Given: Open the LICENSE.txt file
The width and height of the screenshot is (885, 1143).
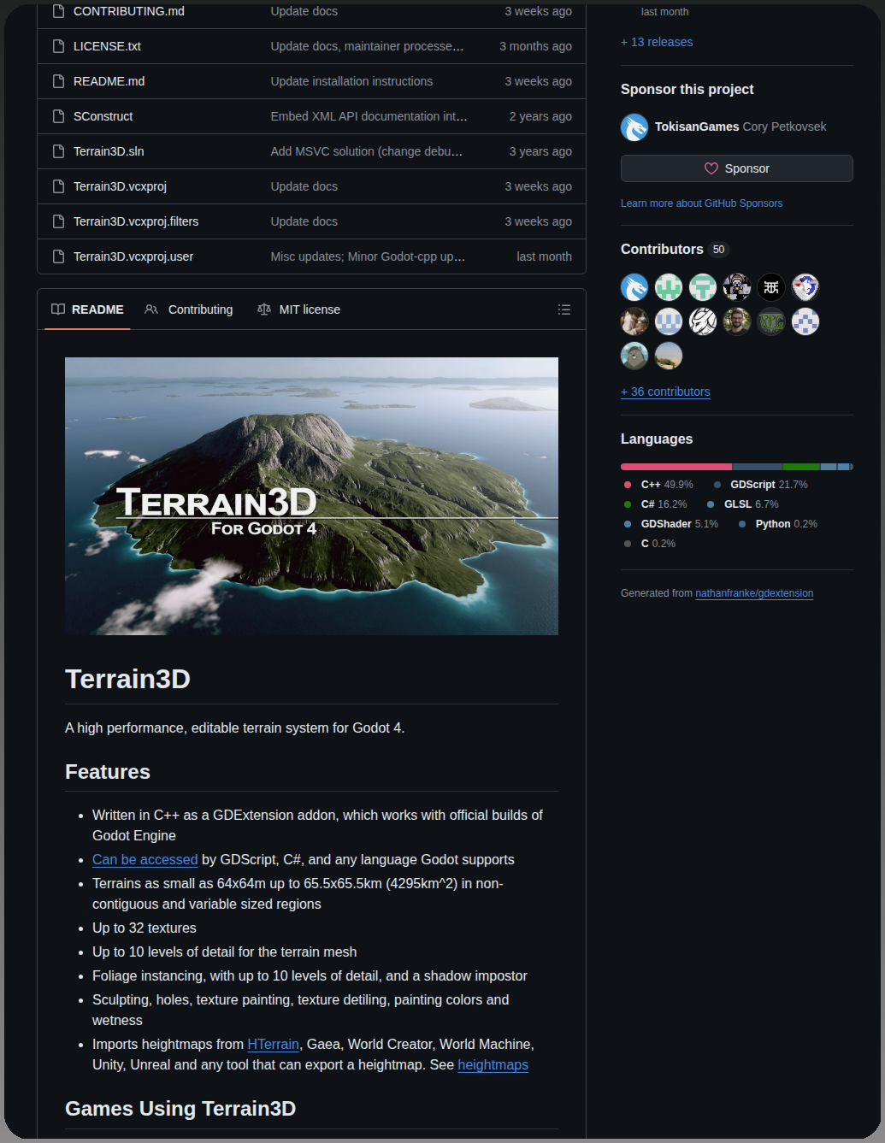Looking at the screenshot, I should point(107,46).
